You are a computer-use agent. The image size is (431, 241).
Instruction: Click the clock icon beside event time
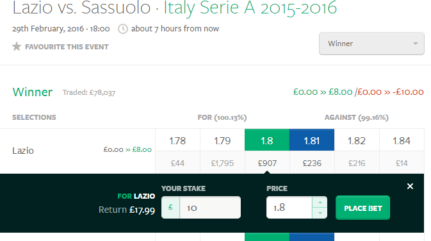(x=123, y=29)
